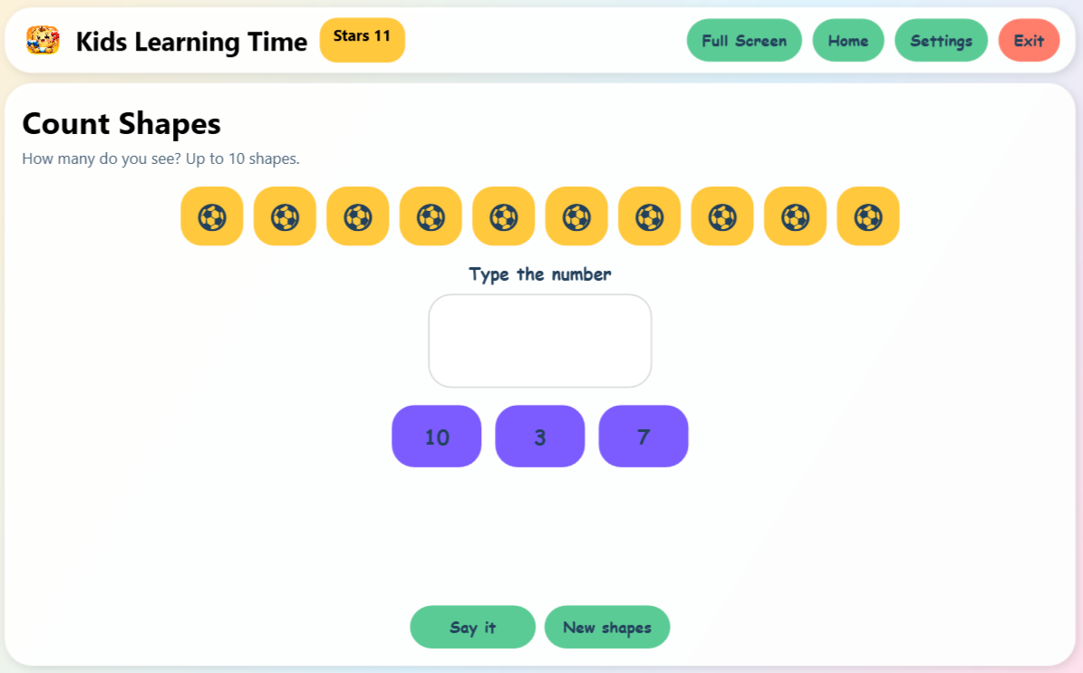1083x673 pixels.
Task: Click inside the number input box
Action: pos(540,340)
